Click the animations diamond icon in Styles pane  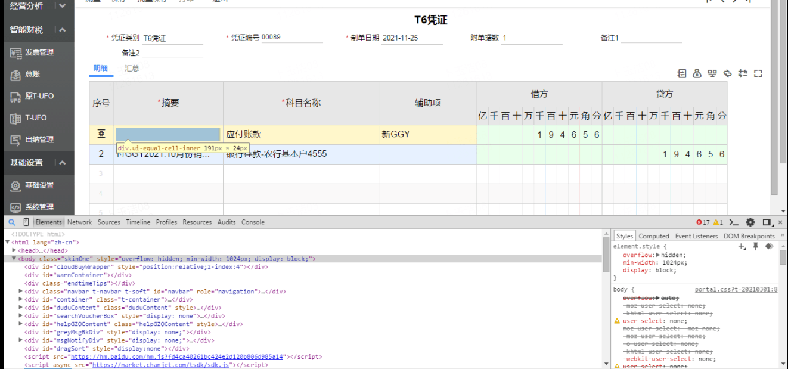point(769,246)
